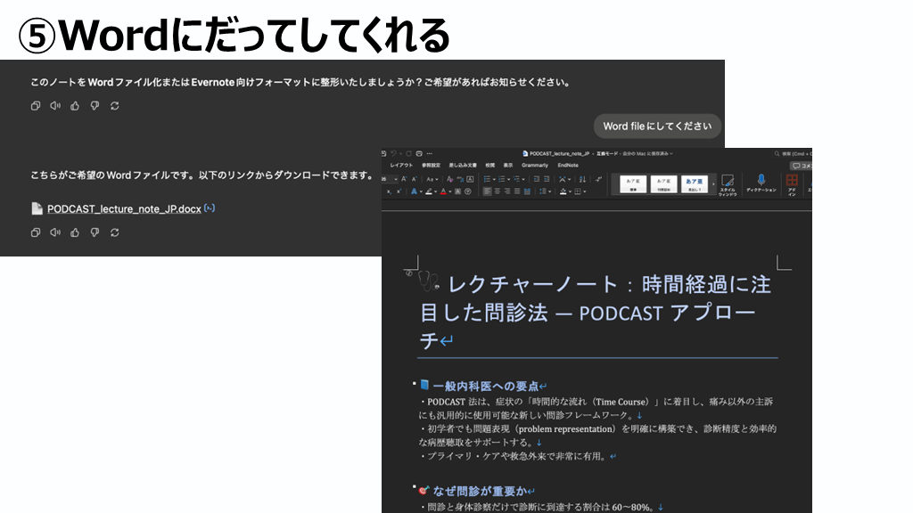Open the Grammarly ribbon tab
Image resolution: width=913 pixels, height=513 pixels.
(535, 166)
